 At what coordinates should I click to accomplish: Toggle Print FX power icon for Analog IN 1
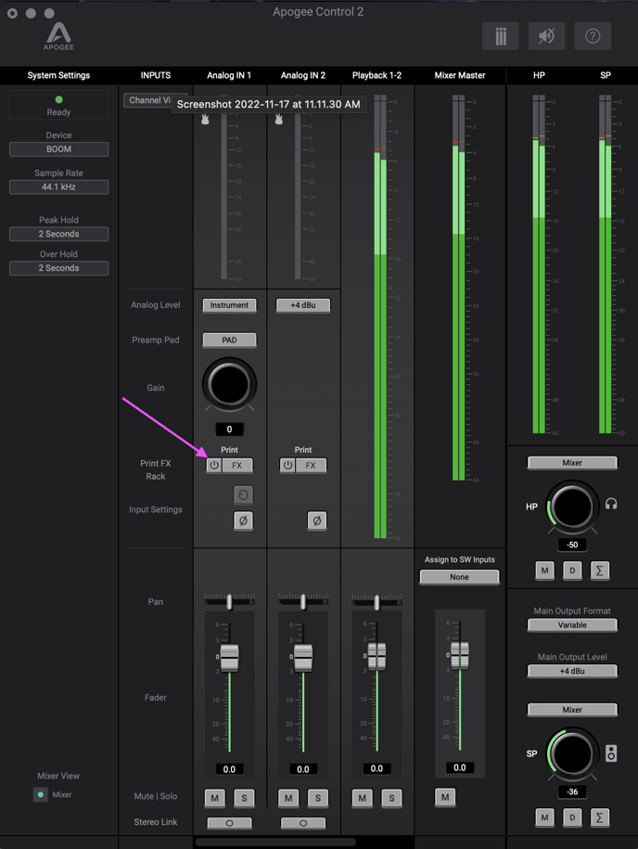click(214, 465)
